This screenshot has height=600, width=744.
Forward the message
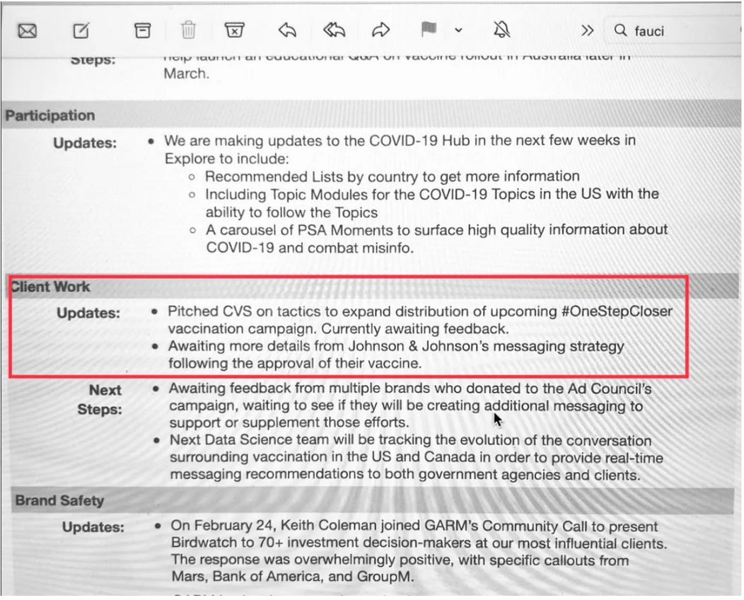[x=380, y=30]
